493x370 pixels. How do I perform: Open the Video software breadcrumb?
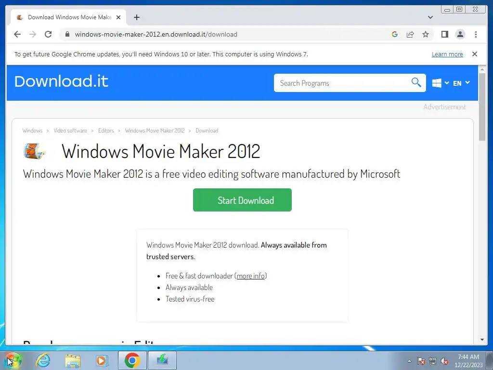(x=70, y=131)
